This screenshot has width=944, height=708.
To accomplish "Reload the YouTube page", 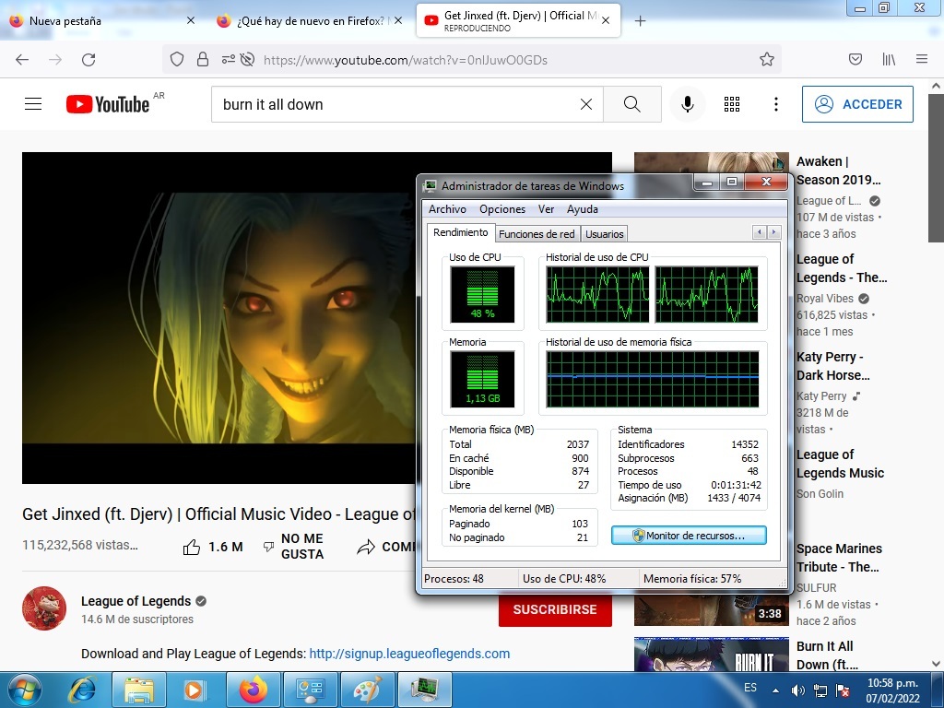I will click(88, 60).
